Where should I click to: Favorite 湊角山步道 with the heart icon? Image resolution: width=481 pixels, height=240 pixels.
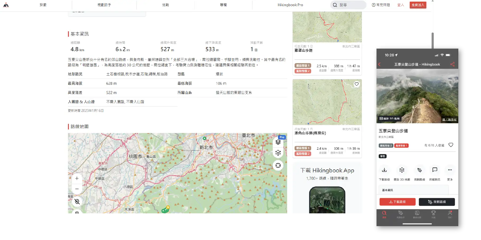click(357, 84)
